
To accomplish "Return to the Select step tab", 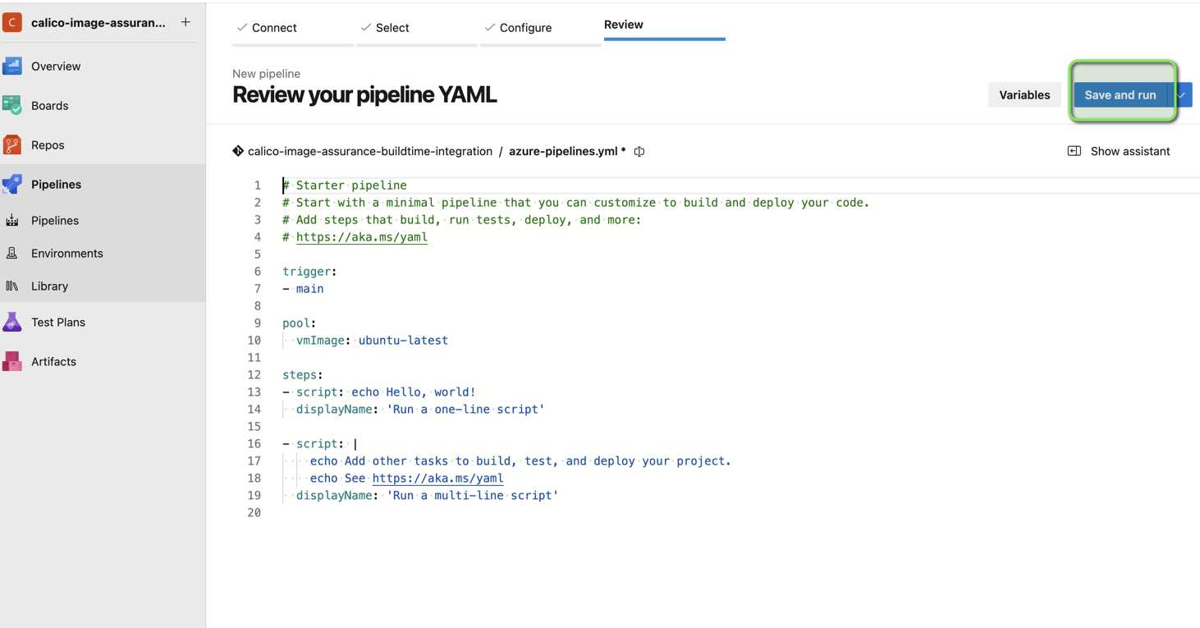I will click(385, 28).
